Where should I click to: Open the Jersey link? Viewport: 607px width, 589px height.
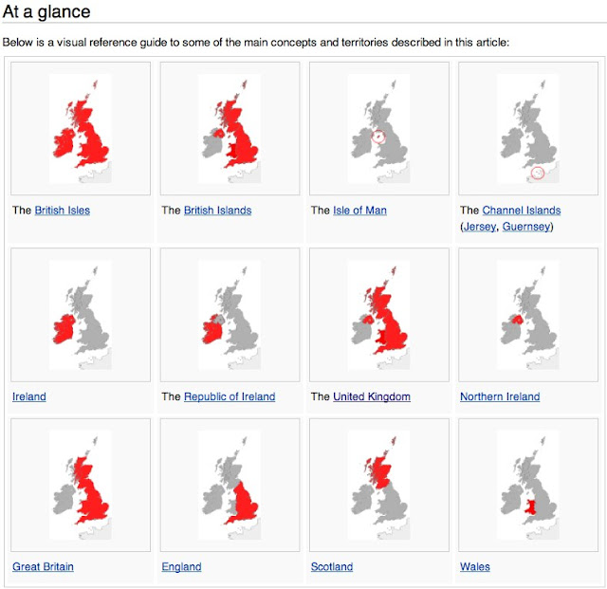[479, 227]
